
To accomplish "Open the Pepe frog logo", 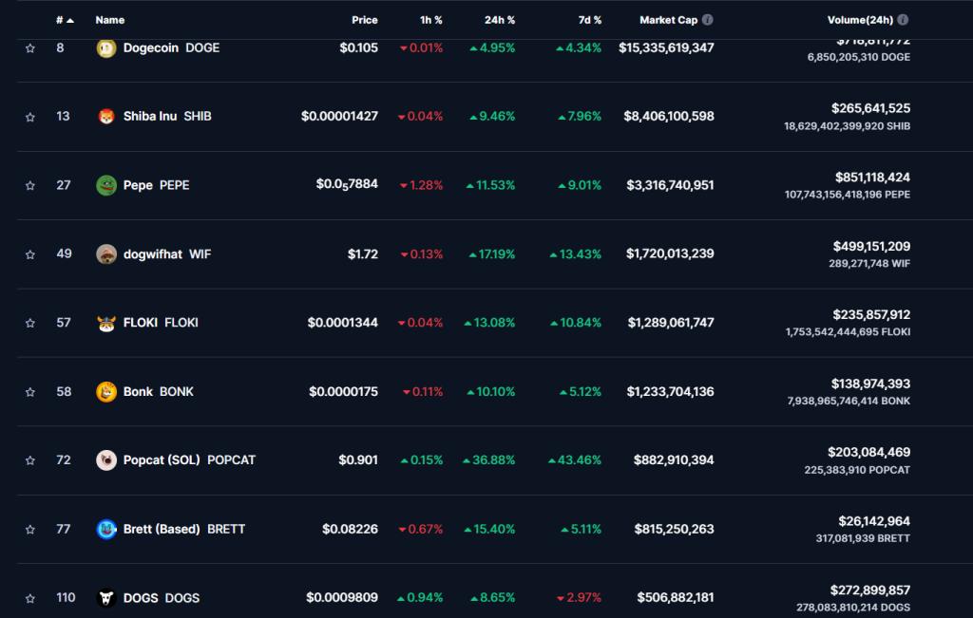I will [106, 185].
